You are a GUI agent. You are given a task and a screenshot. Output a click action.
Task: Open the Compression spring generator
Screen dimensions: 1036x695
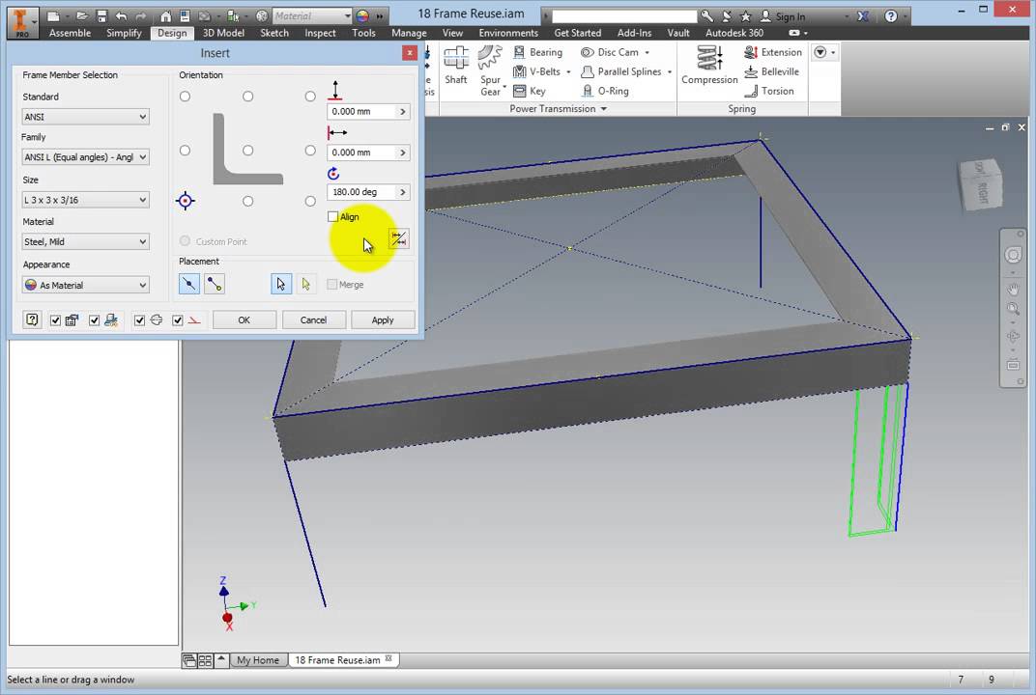tap(709, 65)
